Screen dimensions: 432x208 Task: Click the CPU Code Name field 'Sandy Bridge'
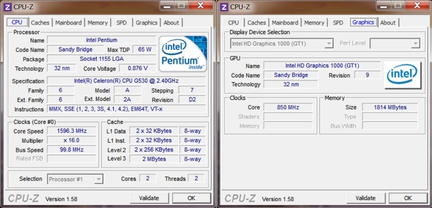[x=75, y=50]
